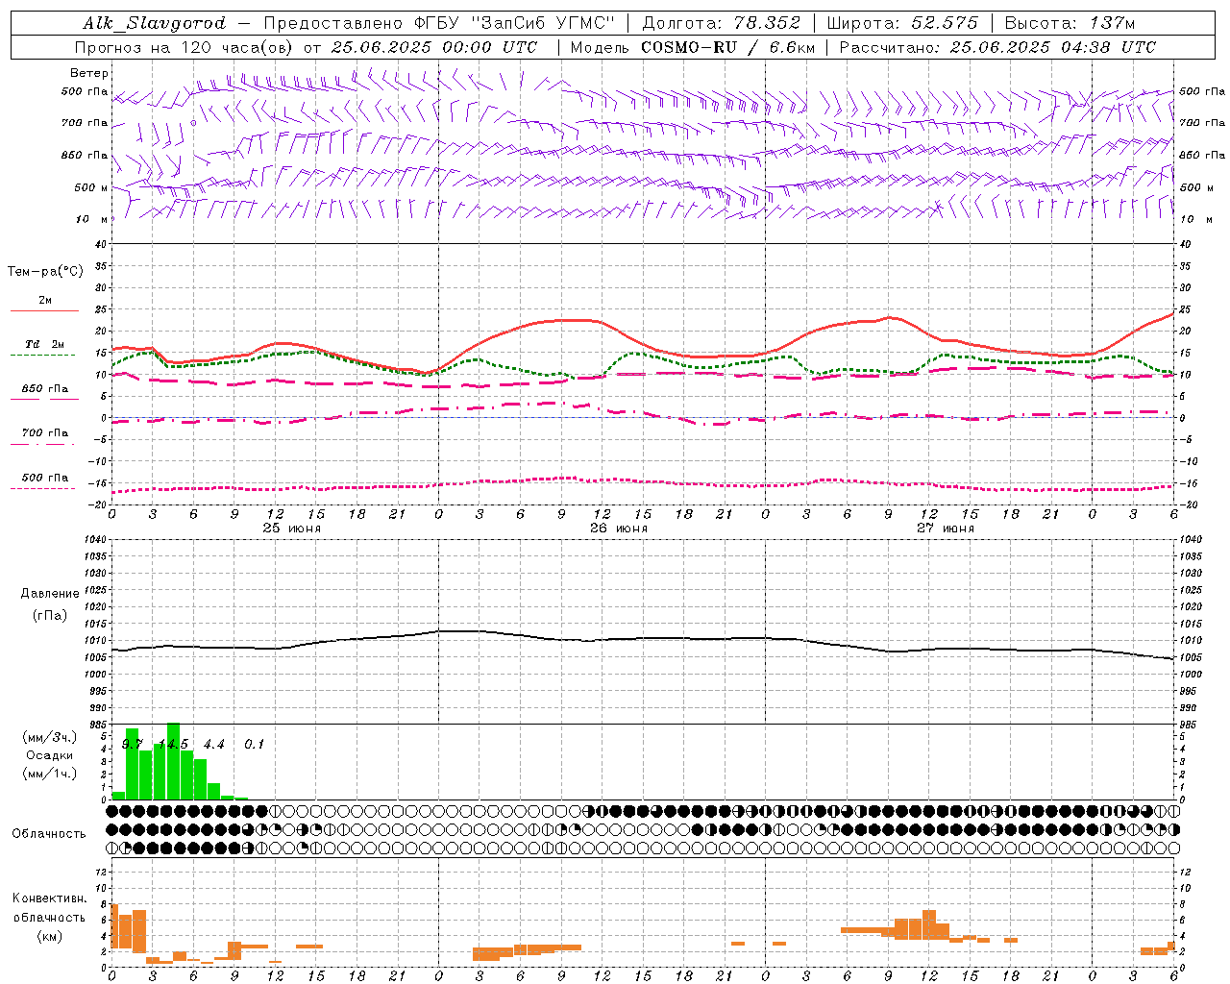Click the 14.5 precipitation total value
Image resolution: width=1230 pixels, height=984 pixels.
[x=173, y=745]
